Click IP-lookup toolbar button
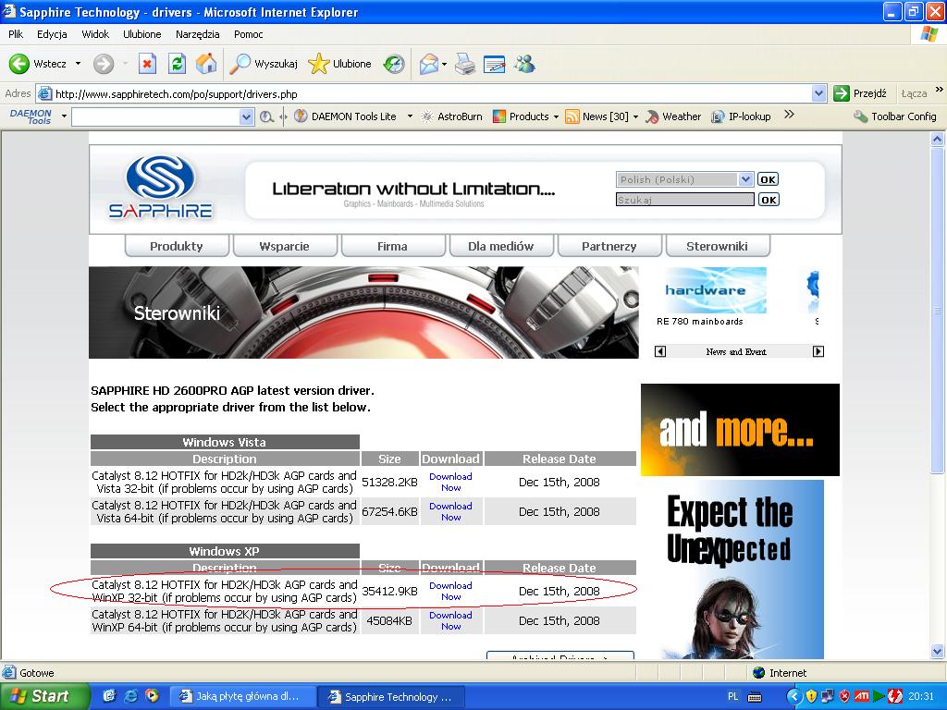This screenshot has height=710, width=947. pos(741,116)
